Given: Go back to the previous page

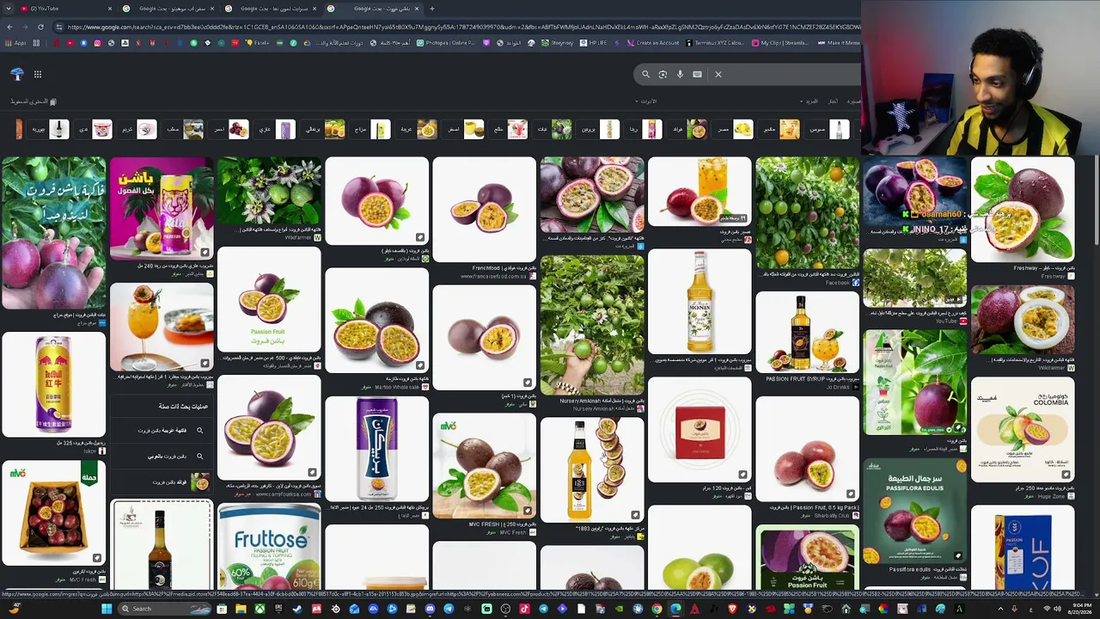Looking at the screenshot, I should pyautogui.click(x=9, y=27).
